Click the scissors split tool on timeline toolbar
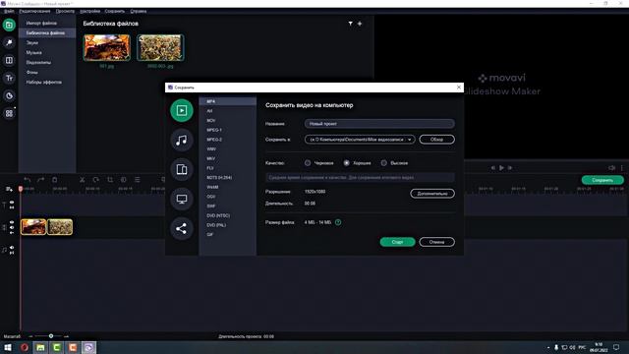Screen dimensions: 629x354 82,180
